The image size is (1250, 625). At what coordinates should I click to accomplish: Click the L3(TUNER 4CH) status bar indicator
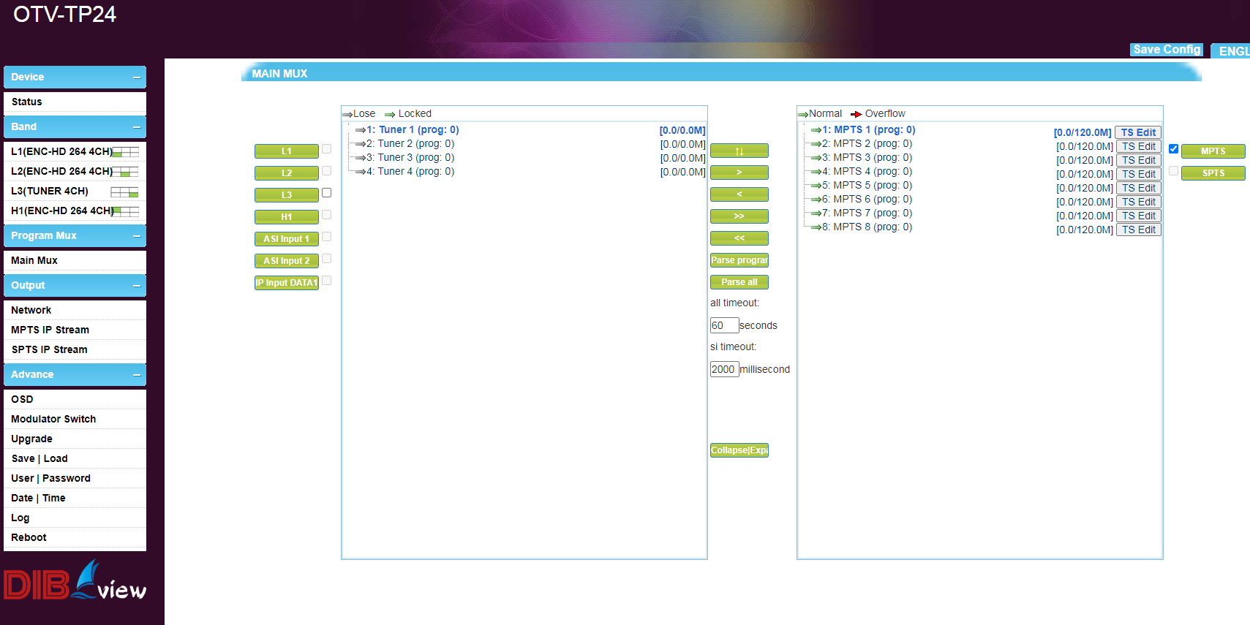click(124, 192)
